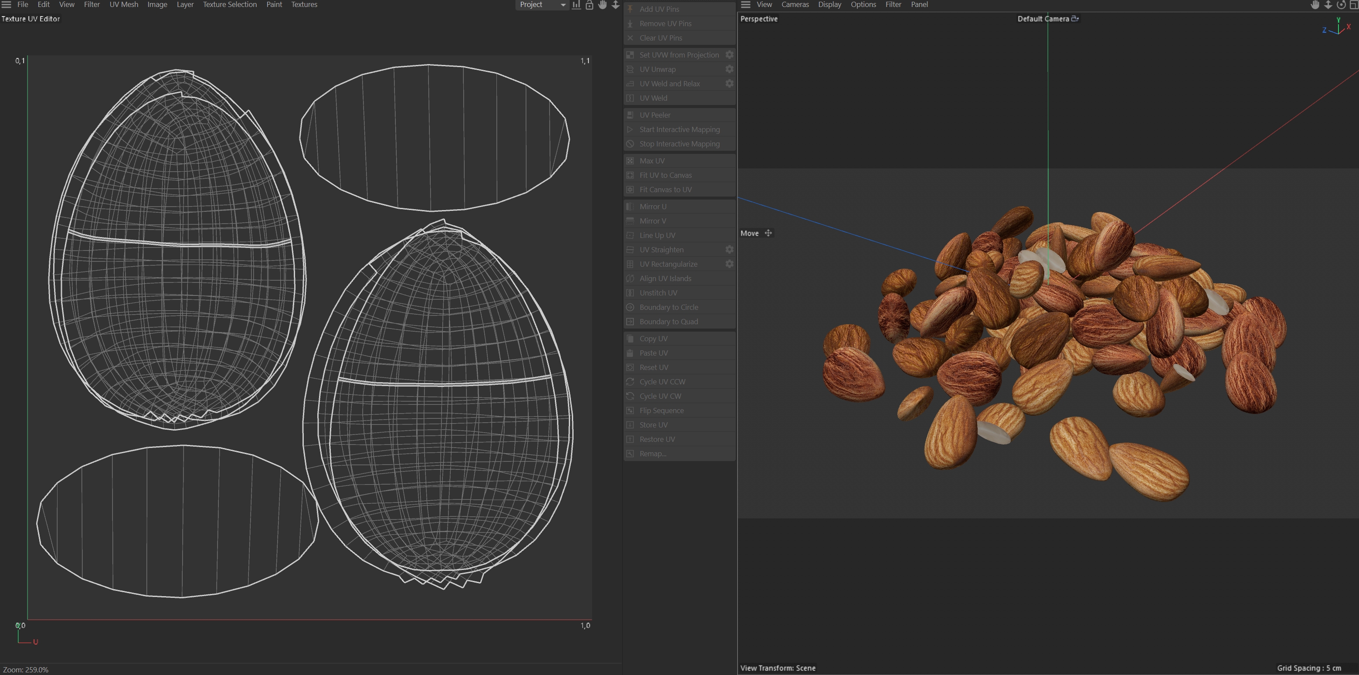Image resolution: width=1359 pixels, height=675 pixels.
Task: Click the histogram bars icon beside Project
Action: (576, 5)
